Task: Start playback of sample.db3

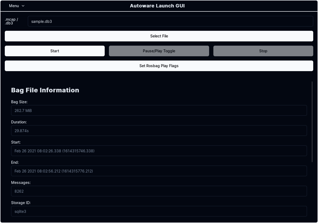Action: [55, 51]
